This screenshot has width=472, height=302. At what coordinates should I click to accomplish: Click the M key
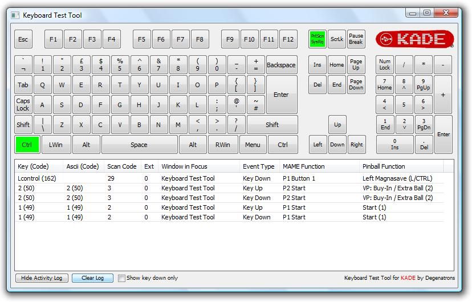[178, 125]
